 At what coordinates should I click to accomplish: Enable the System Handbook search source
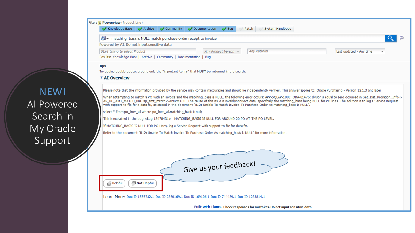(x=275, y=28)
